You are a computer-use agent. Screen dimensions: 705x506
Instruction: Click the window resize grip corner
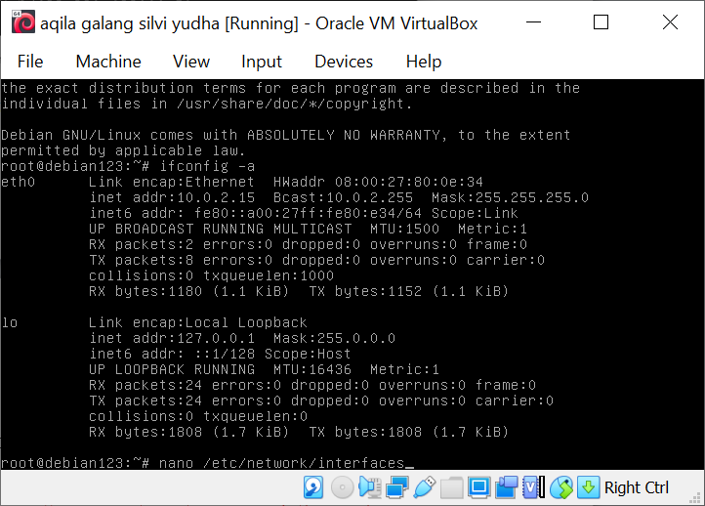point(695,496)
